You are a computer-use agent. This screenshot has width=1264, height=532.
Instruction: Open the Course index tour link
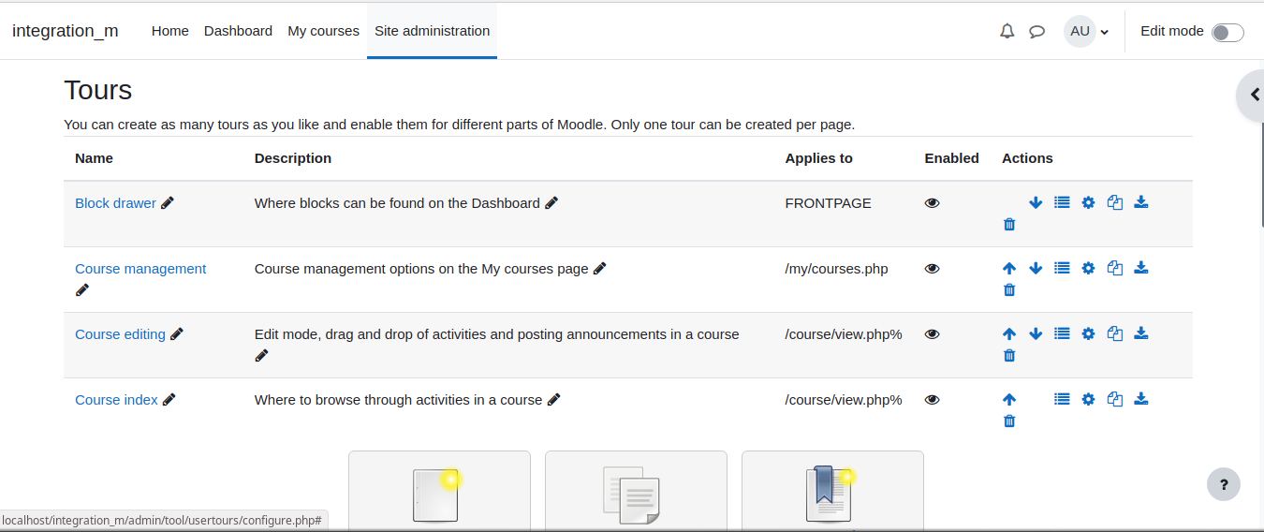click(116, 399)
